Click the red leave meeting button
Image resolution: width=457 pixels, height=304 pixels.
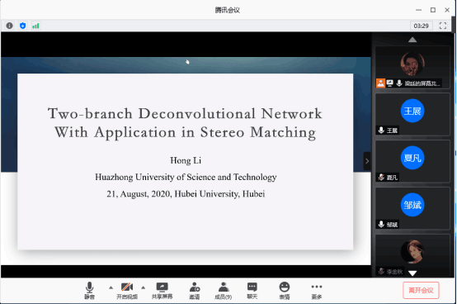point(421,290)
